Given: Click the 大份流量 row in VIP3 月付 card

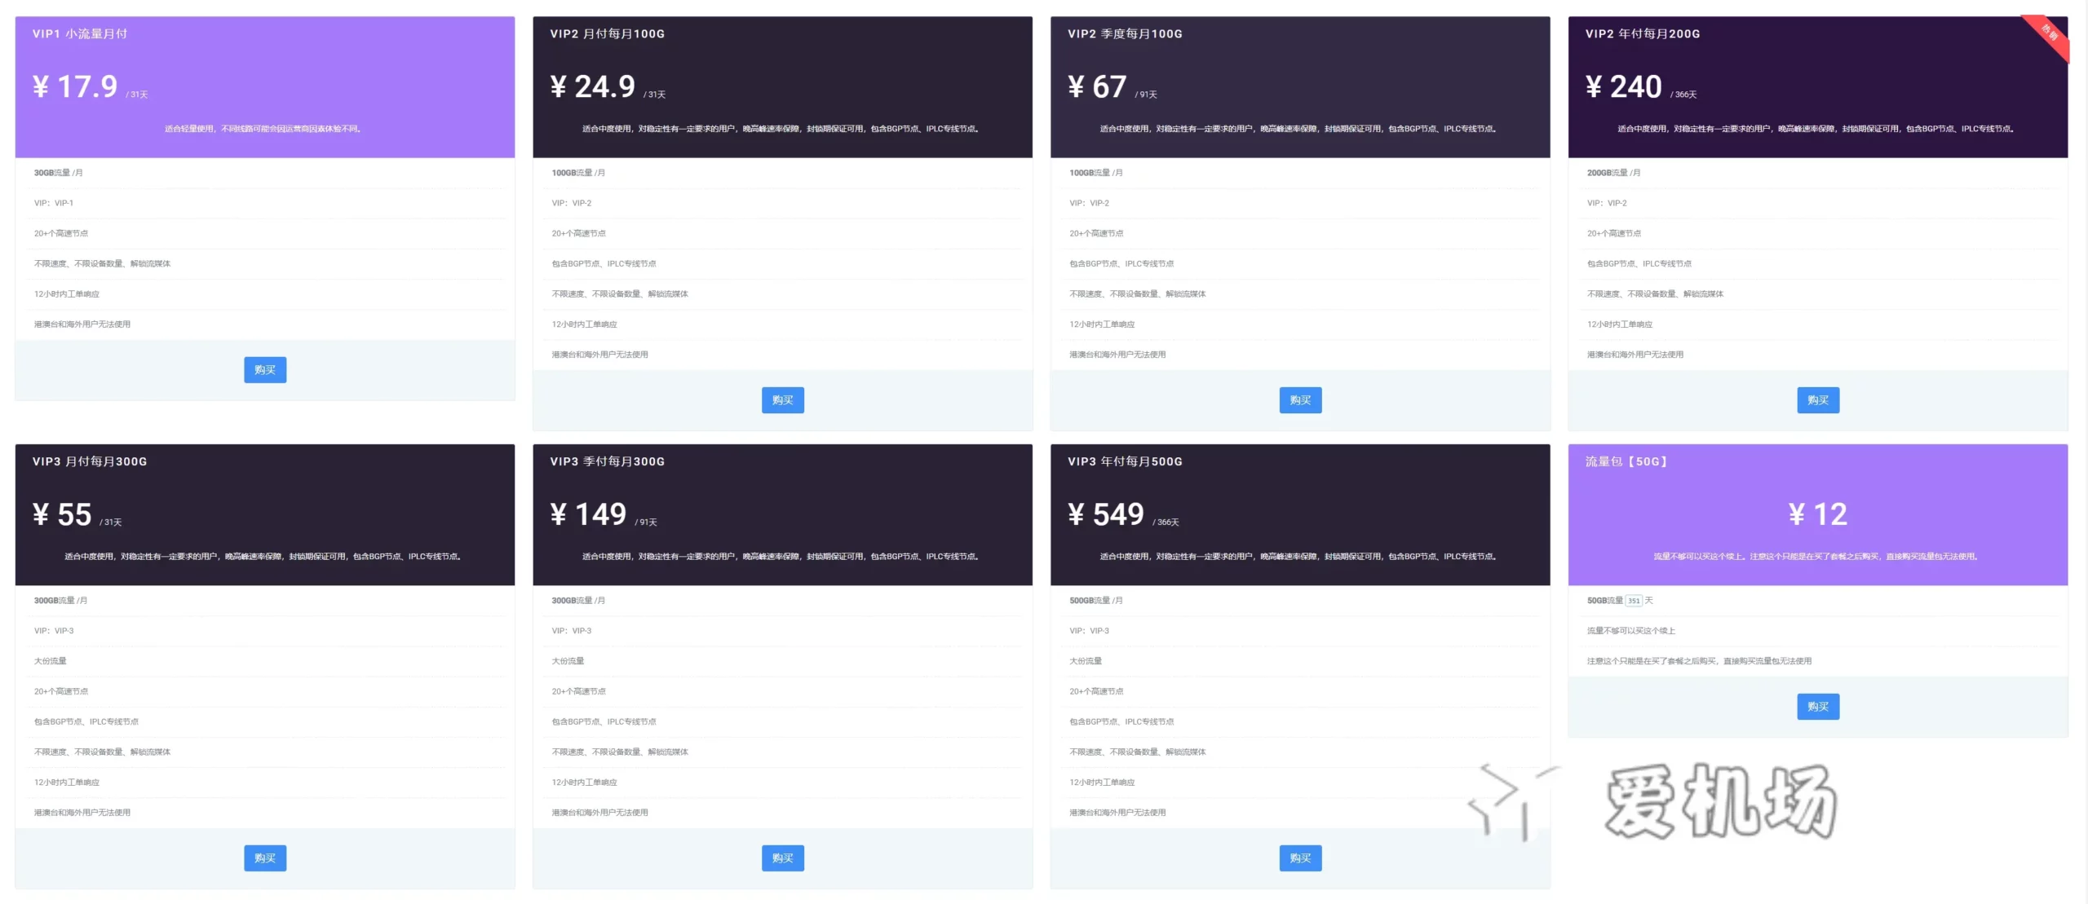Looking at the screenshot, I should (x=265, y=661).
